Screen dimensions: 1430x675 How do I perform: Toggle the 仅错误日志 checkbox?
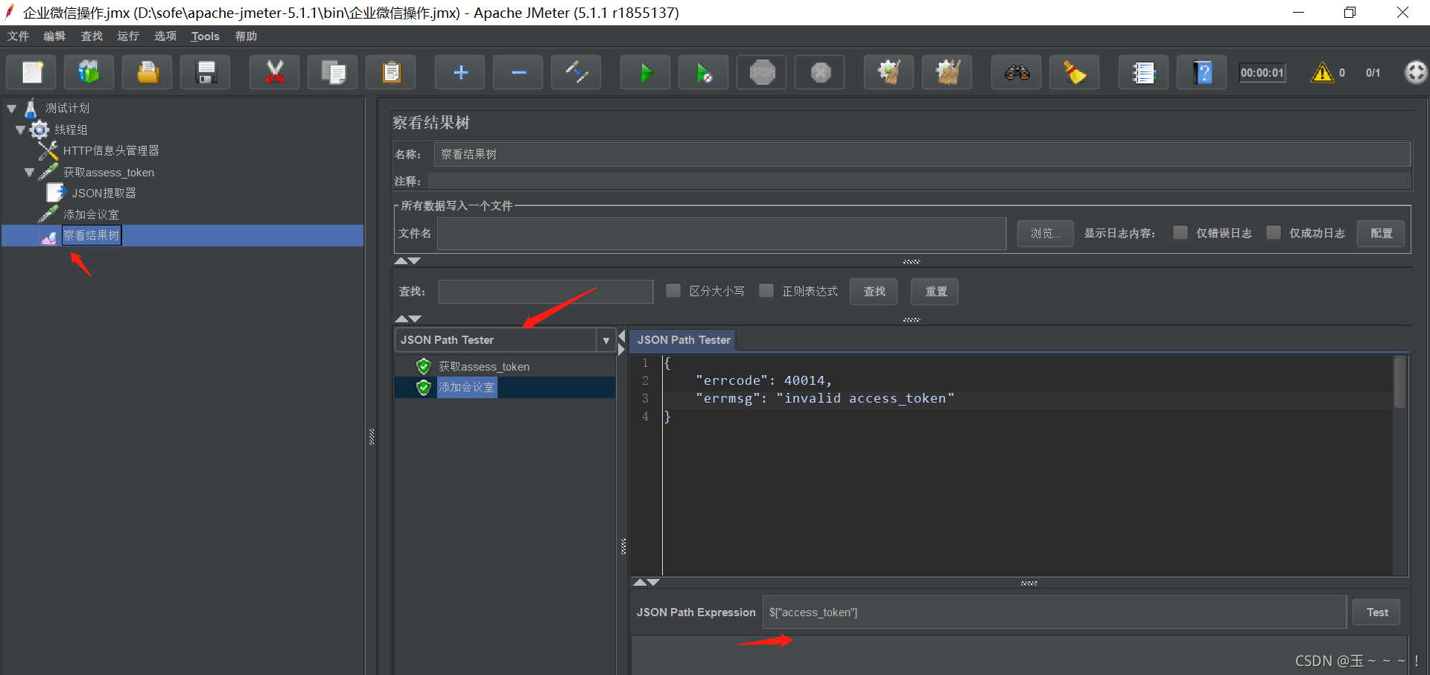(x=1180, y=233)
